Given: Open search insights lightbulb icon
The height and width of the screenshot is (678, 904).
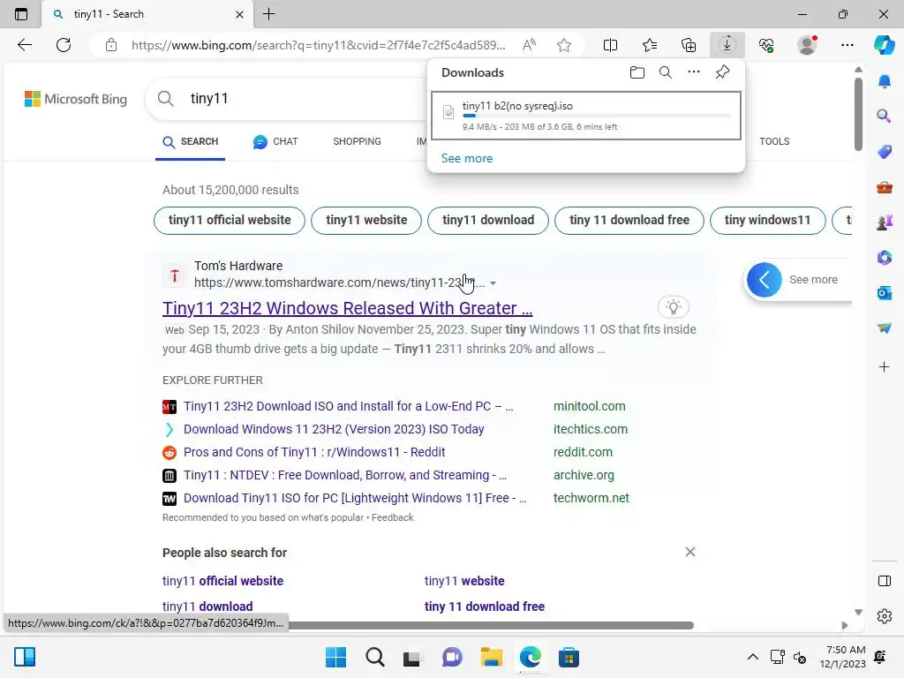Looking at the screenshot, I should pos(674,307).
